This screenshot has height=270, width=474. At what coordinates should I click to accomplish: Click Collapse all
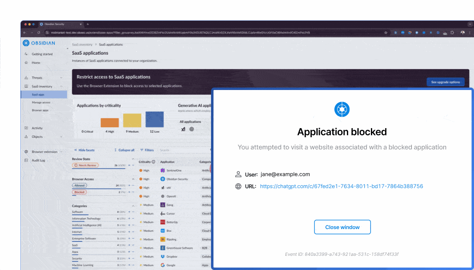point(124,150)
